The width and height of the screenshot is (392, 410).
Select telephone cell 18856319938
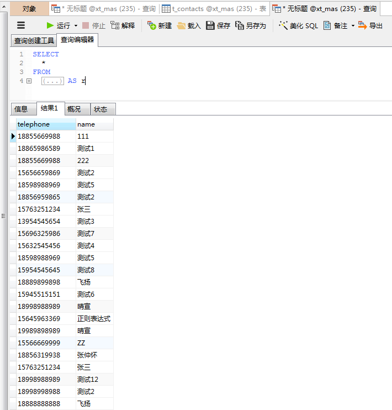tap(46, 355)
